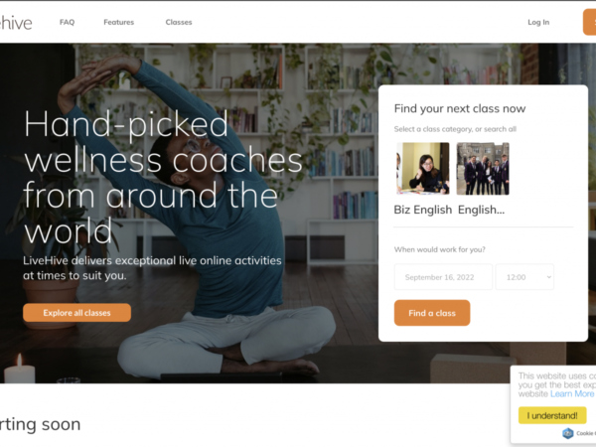Click the orange sign-up button at top right
Image resolution: width=596 pixels, height=447 pixels.
coord(589,22)
